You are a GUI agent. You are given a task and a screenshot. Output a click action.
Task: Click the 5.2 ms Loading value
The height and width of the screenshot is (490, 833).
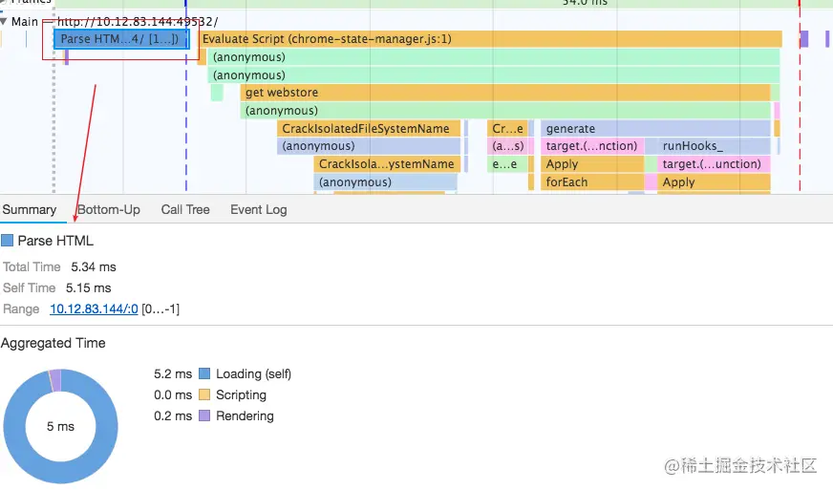(173, 374)
